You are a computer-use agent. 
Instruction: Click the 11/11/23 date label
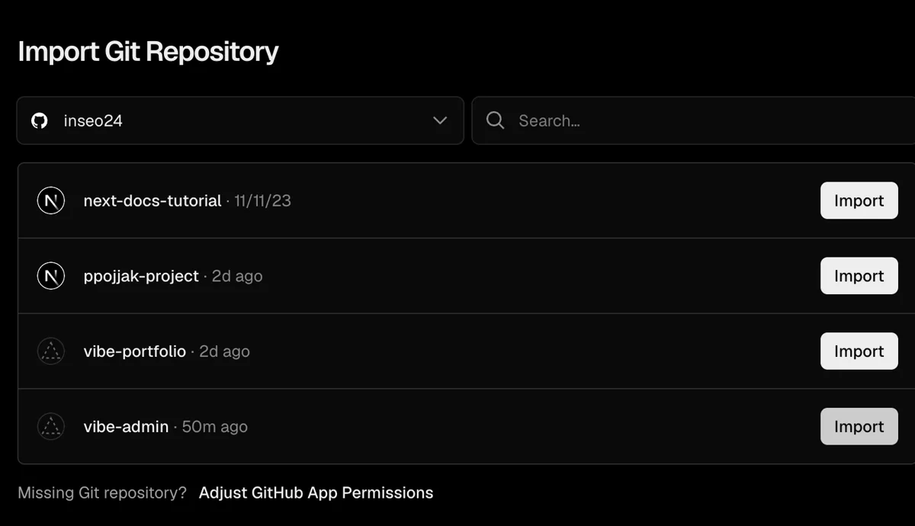pyautogui.click(x=263, y=200)
